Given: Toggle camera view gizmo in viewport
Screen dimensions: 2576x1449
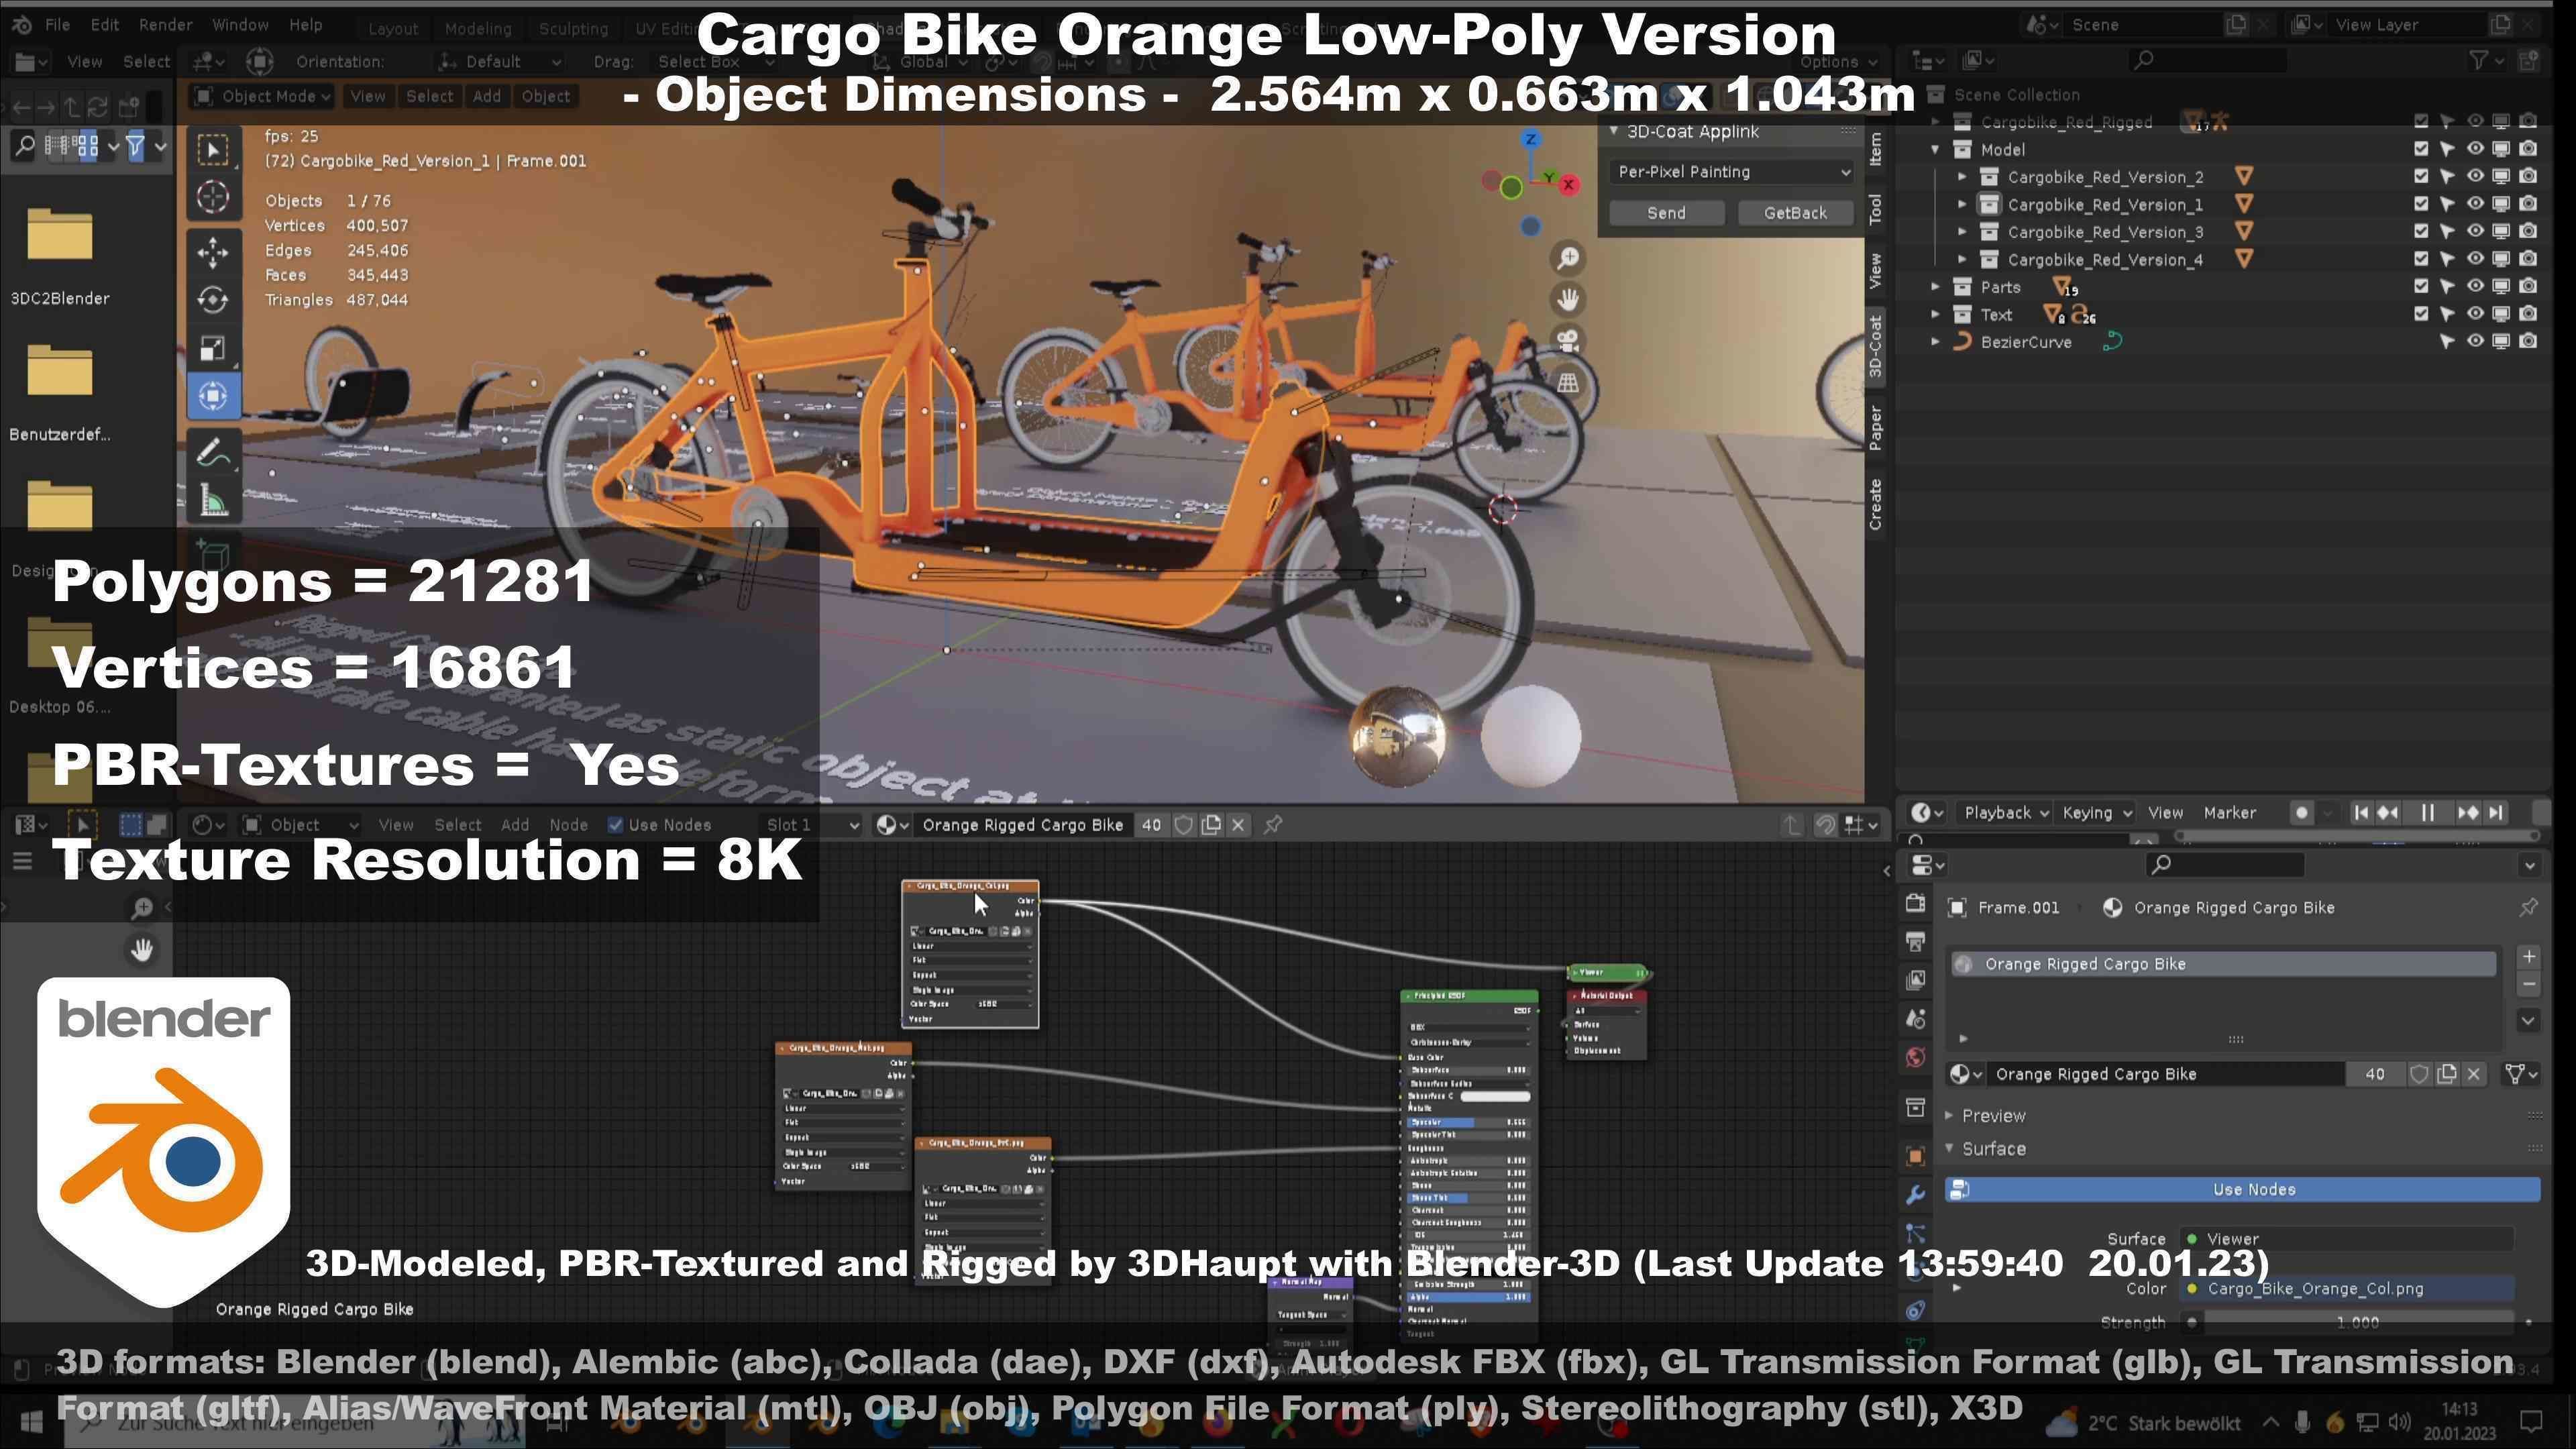Looking at the screenshot, I should tap(1568, 340).
